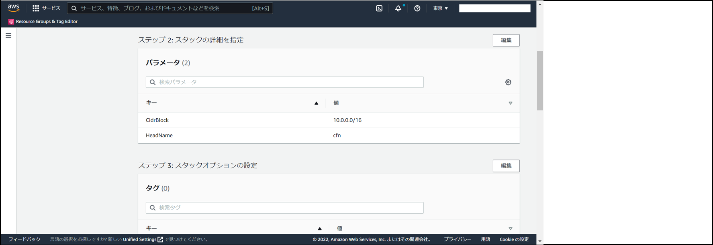713x245 pixels.
Task: Sort tags by value column
Action: pos(511,229)
